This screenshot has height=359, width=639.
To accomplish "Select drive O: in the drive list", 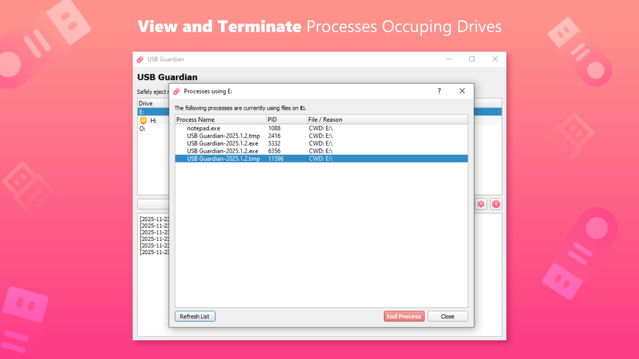I will pyautogui.click(x=146, y=129).
